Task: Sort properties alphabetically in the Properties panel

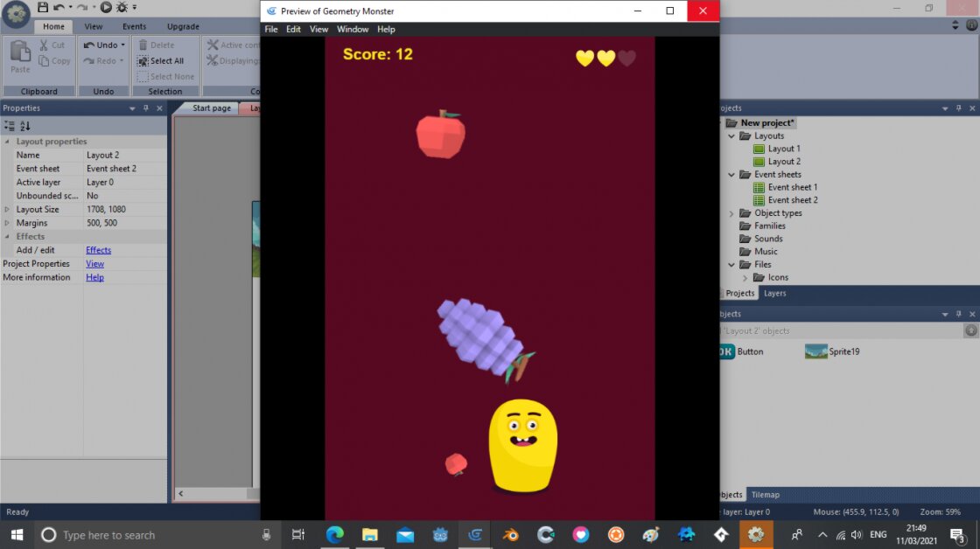Action: click(26, 126)
